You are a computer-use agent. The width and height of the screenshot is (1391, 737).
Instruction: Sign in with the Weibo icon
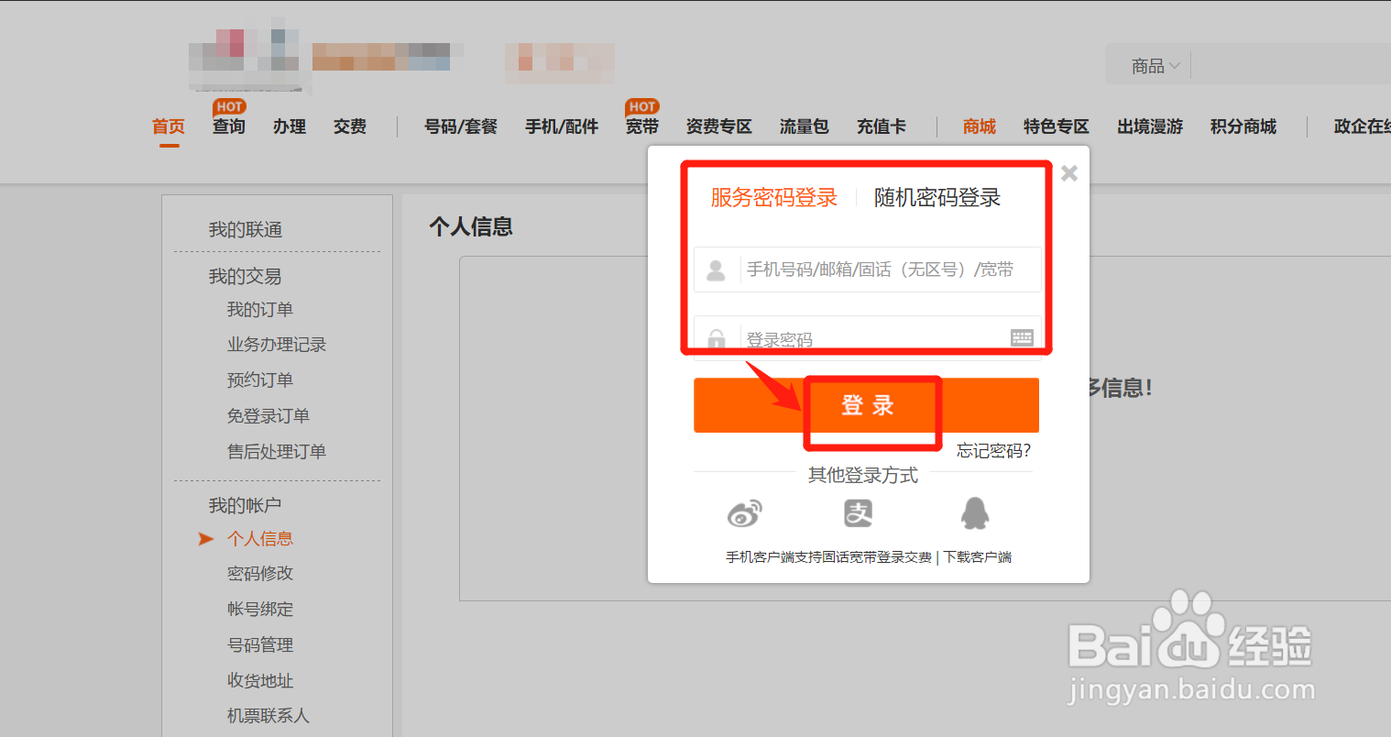click(745, 513)
